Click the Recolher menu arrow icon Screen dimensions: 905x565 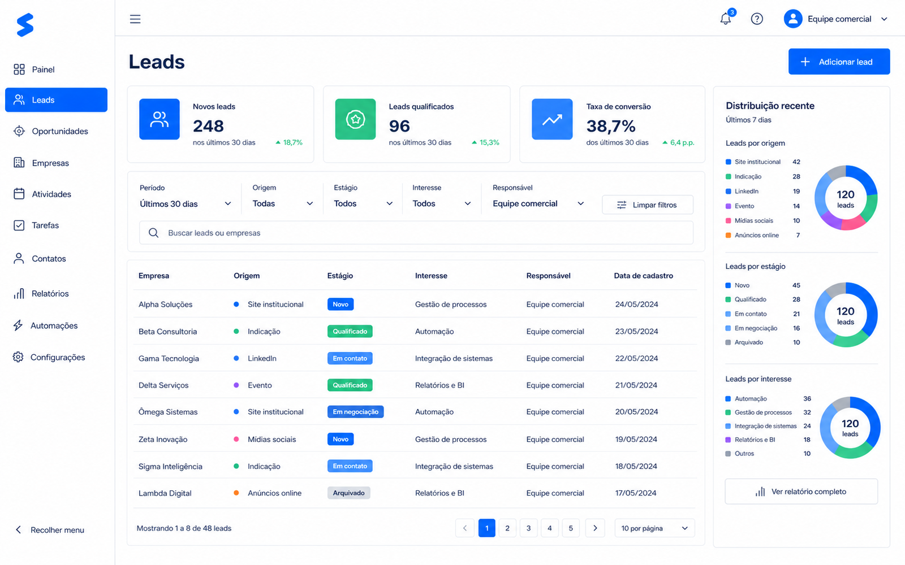point(19,530)
